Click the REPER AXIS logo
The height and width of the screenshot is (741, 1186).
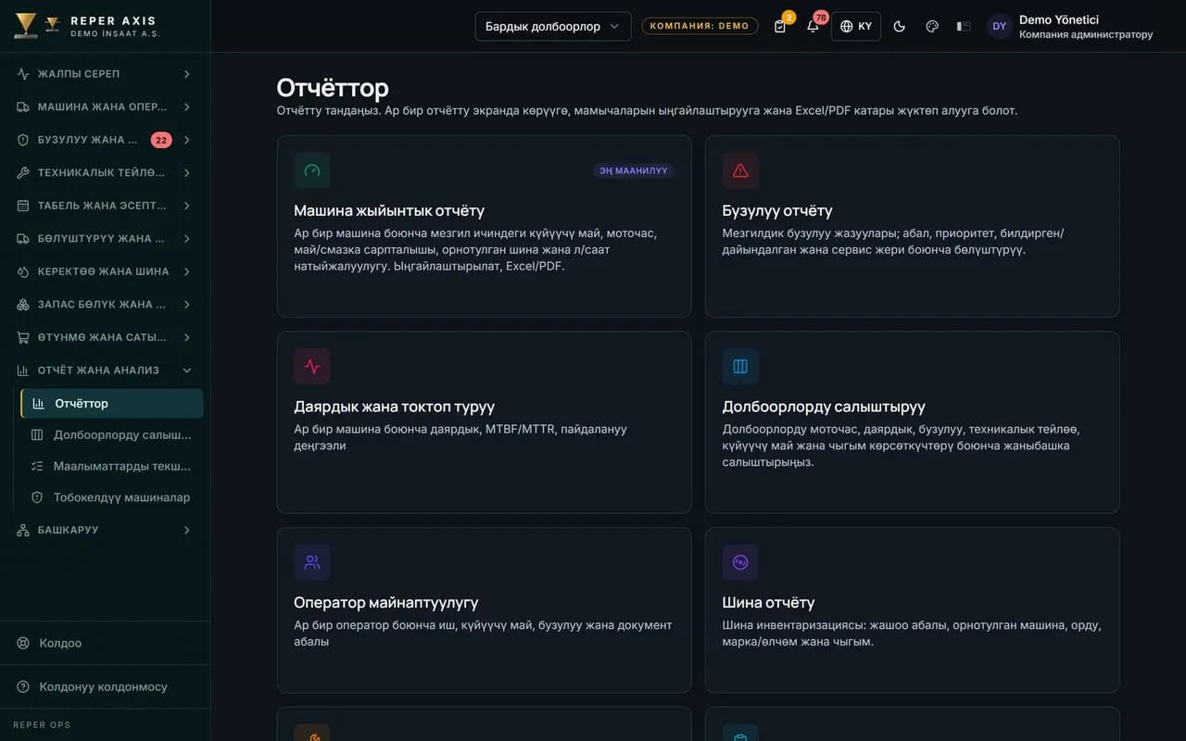click(87, 26)
